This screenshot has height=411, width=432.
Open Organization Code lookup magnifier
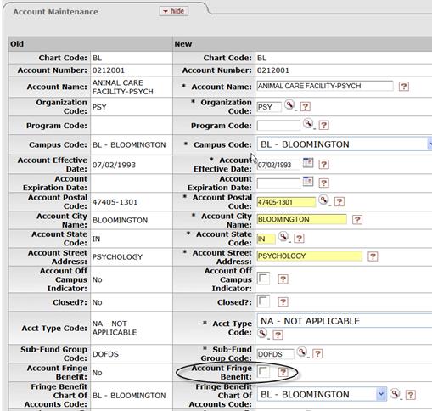[289, 105]
